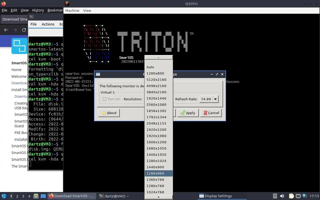Click the Firefox forward arrow
Viewport: 320px width, 200px height.
(x=15, y=30)
